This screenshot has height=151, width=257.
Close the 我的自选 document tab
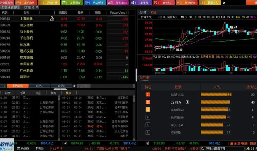(37, 7)
